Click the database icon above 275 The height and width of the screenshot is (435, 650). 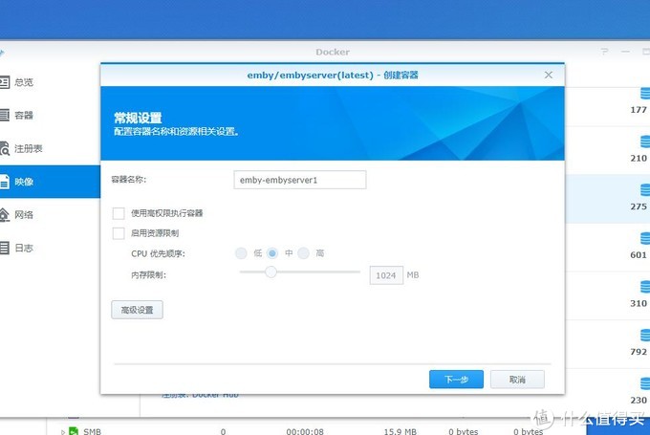(645, 190)
